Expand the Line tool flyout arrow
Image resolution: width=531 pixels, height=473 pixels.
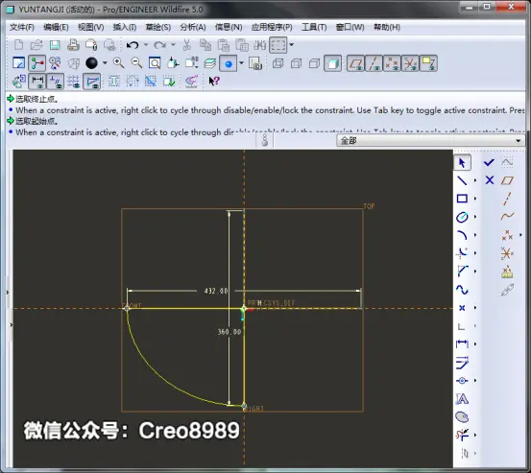tap(475, 180)
